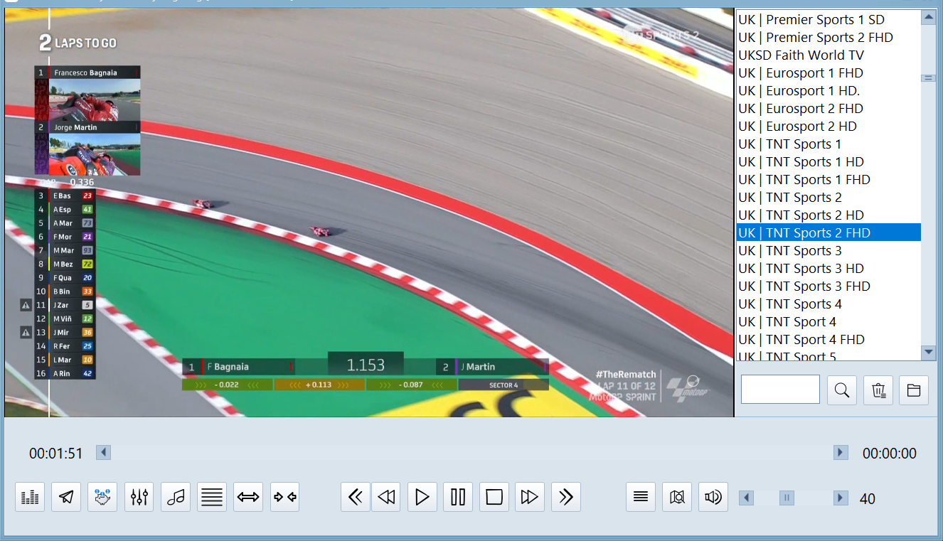This screenshot has height=541, width=943.
Task: Select UK | TNT Sports 1 HD
Action: coord(829,162)
